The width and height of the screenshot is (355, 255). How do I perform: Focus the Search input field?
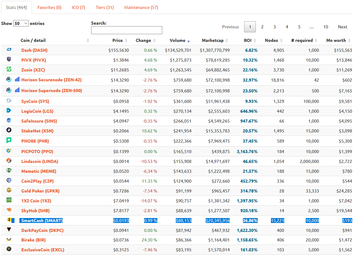point(127,30)
